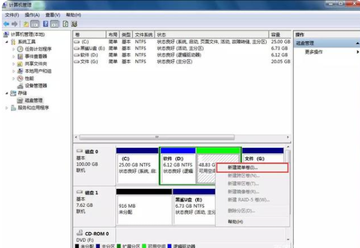360x248 pixels.
Task: Click the Refresh toolbar icon
Action: click(x=66, y=24)
